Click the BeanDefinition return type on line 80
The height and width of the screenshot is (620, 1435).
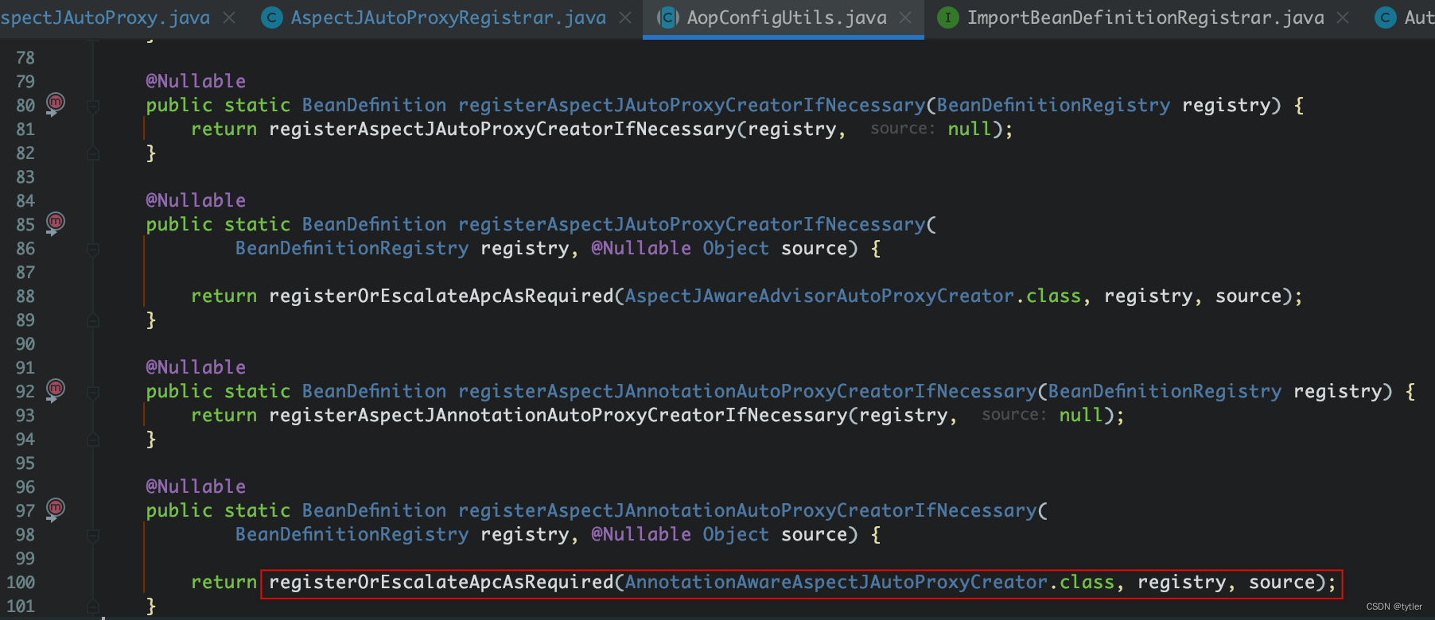[374, 105]
